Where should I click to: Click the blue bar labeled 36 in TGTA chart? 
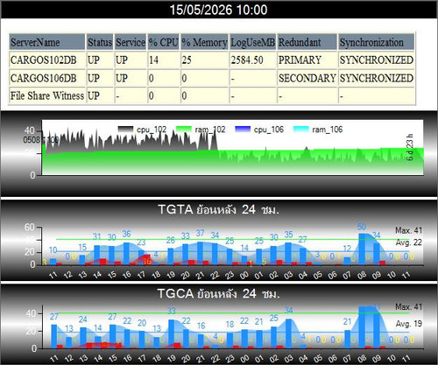126,254
